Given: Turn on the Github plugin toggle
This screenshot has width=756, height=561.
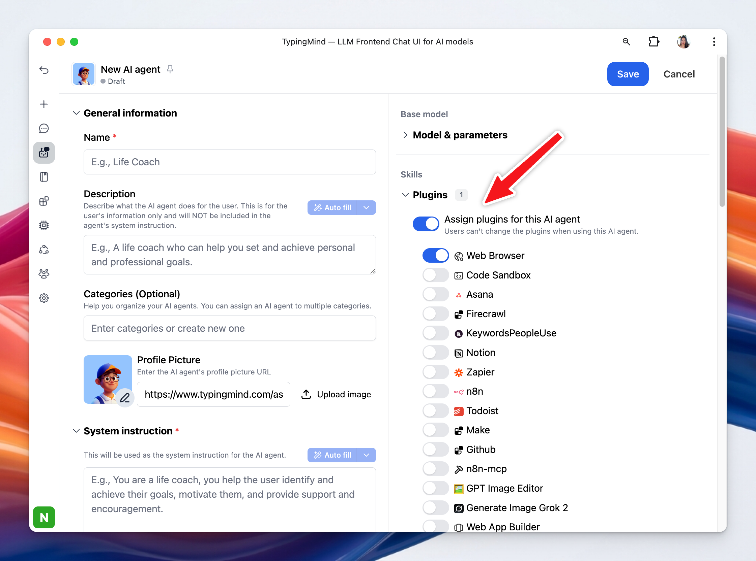Looking at the screenshot, I should pyautogui.click(x=436, y=450).
